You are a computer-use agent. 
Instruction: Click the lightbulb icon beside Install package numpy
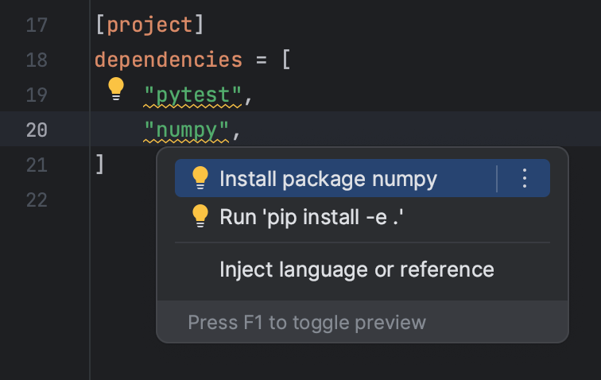pos(200,178)
